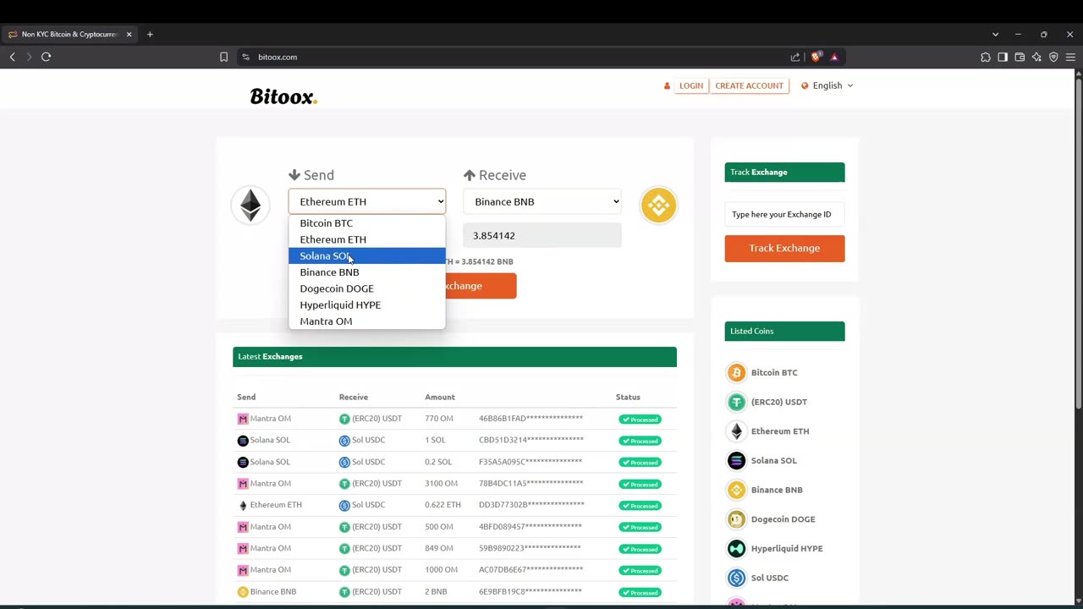Open the Brave Wallet icon
1083x609 pixels.
click(x=1020, y=57)
